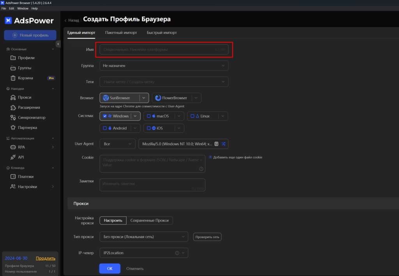Open the Synchronizer icon in sidebar

[x=13, y=118]
